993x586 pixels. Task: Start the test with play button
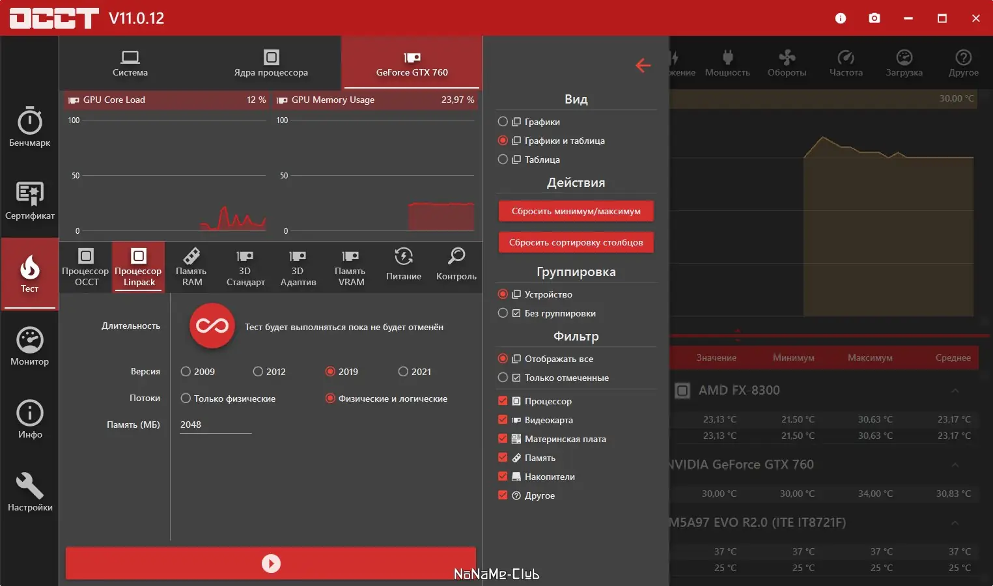coord(271,563)
